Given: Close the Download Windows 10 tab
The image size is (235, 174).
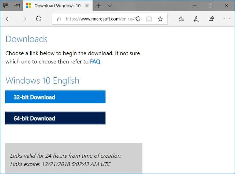Looking at the screenshot, I should tap(87, 6).
